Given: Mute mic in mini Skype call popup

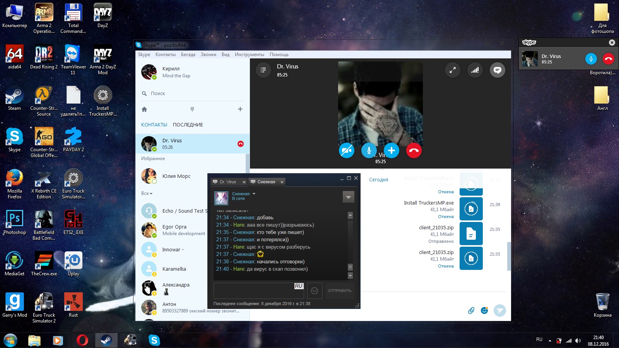Looking at the screenshot, I should [591, 59].
